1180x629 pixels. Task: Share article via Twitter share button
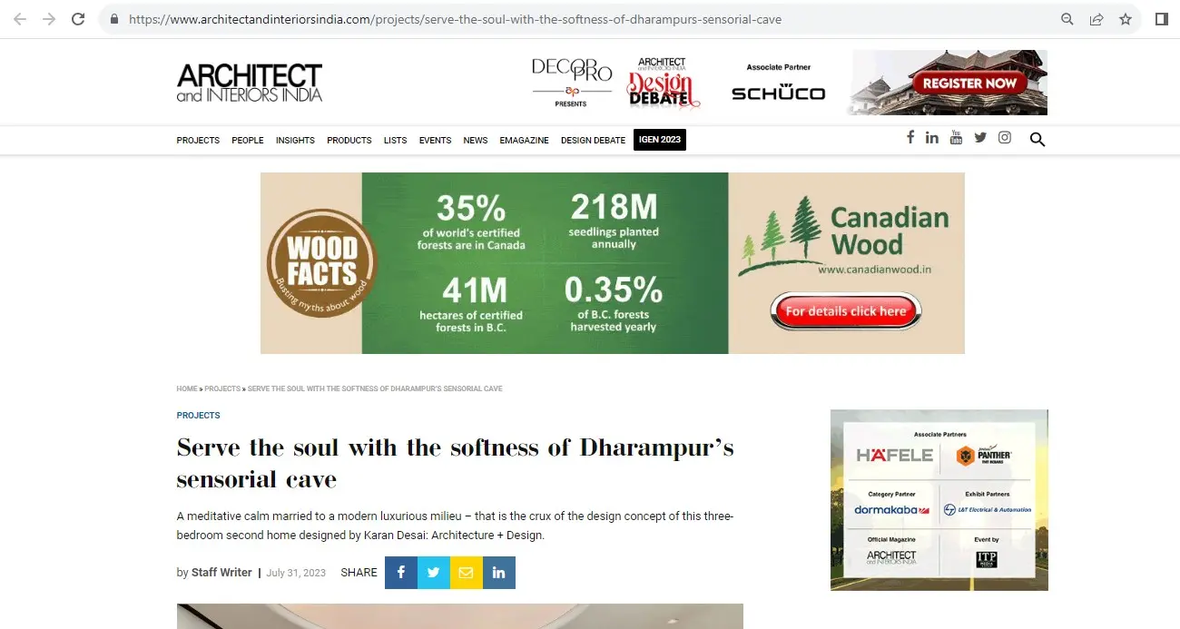click(434, 573)
